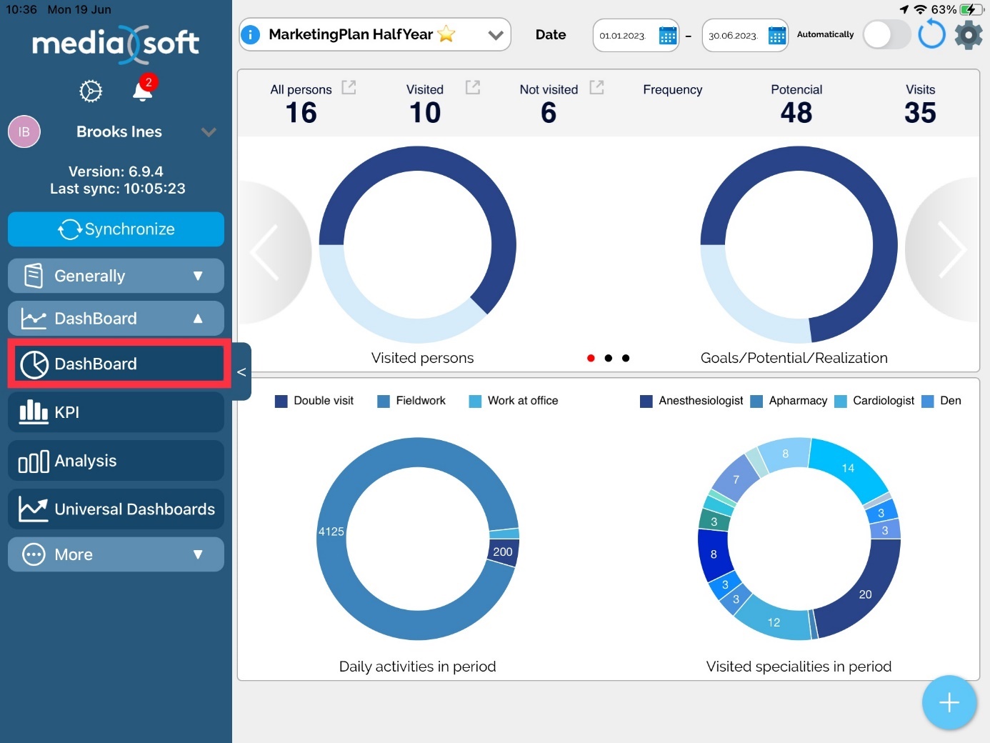Tap the blue plus floating button
This screenshot has height=743, width=990.
pyautogui.click(x=949, y=703)
